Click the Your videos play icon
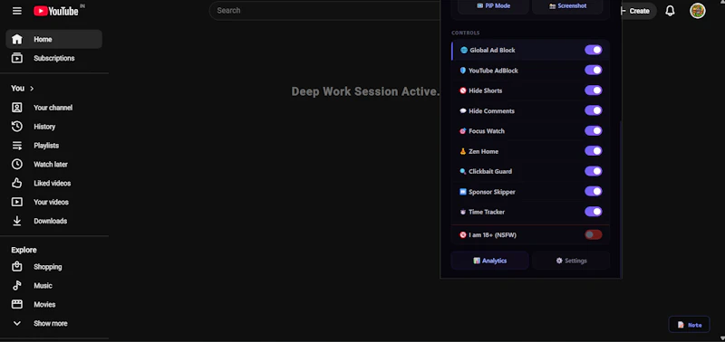The width and height of the screenshot is (725, 342). [x=17, y=202]
